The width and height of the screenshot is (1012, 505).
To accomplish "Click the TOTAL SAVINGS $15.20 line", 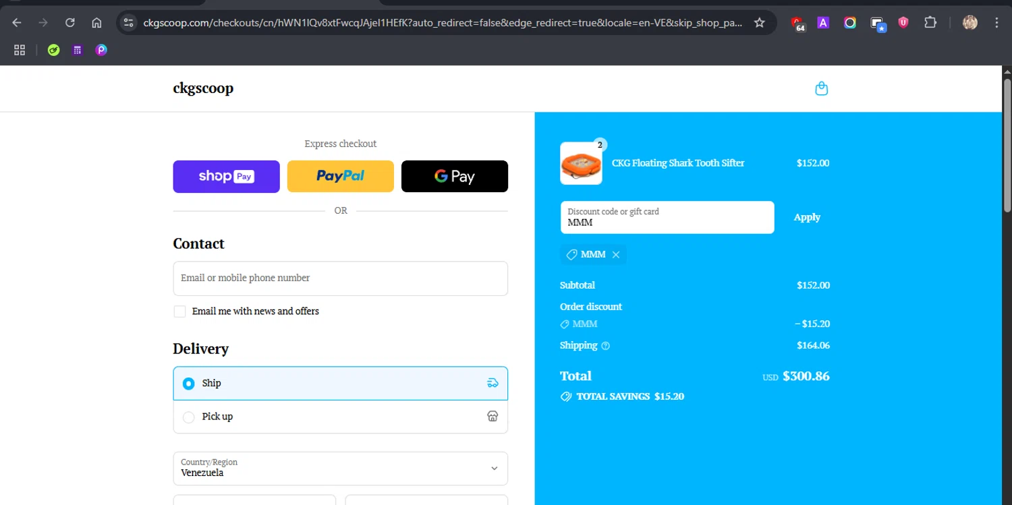I will 622,396.
